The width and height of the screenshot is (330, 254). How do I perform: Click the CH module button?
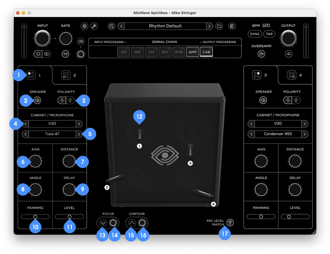(x=151, y=52)
